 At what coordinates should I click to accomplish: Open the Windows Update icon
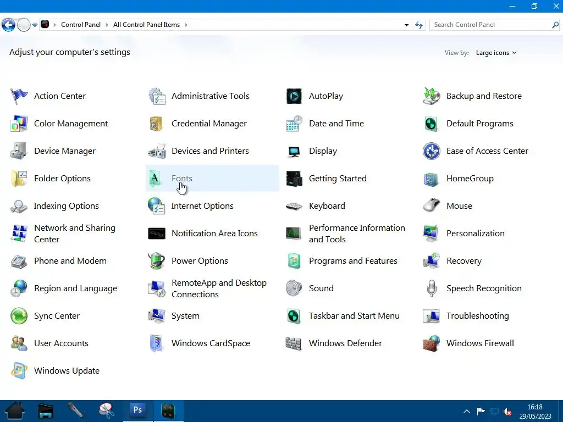click(19, 371)
